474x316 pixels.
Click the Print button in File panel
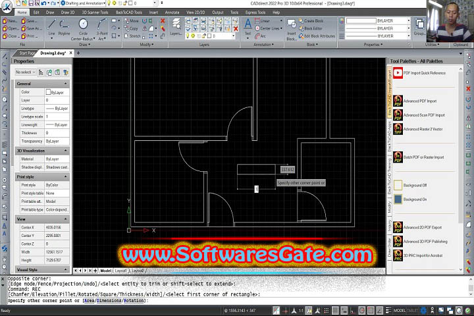(30, 36)
